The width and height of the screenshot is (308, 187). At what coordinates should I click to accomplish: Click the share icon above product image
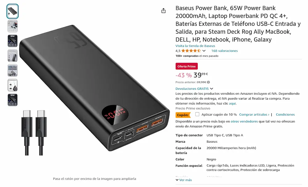tap(164, 10)
